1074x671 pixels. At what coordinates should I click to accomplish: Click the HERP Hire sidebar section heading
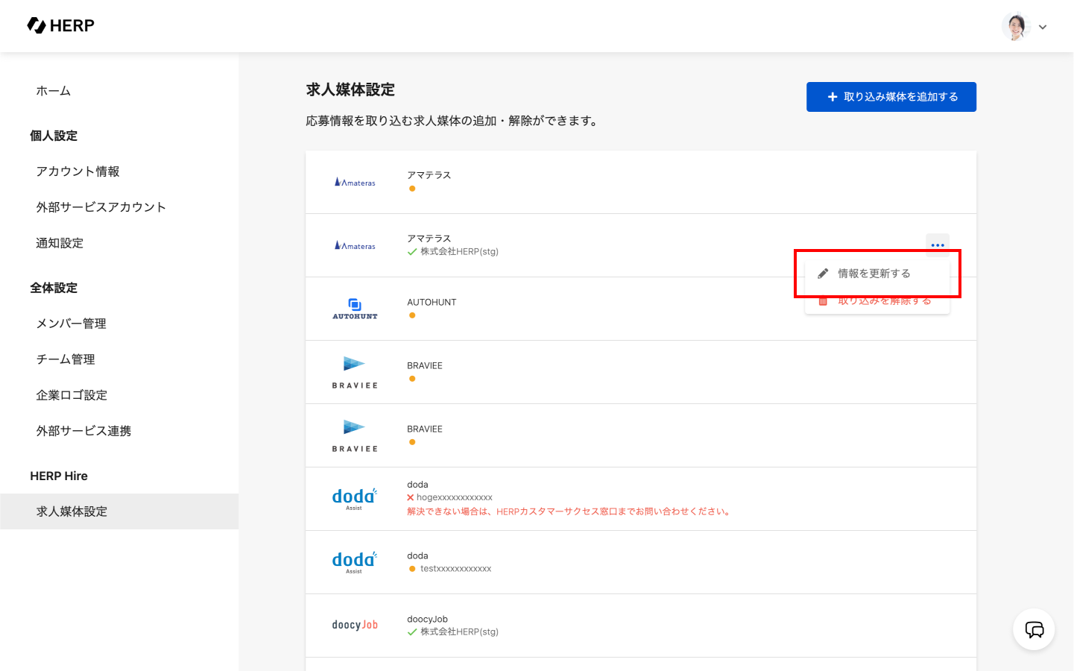[59, 476]
